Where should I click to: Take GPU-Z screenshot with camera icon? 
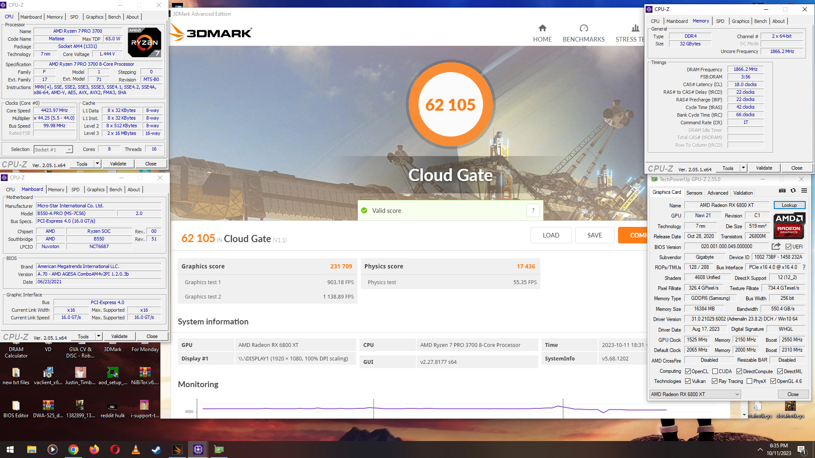(x=782, y=191)
